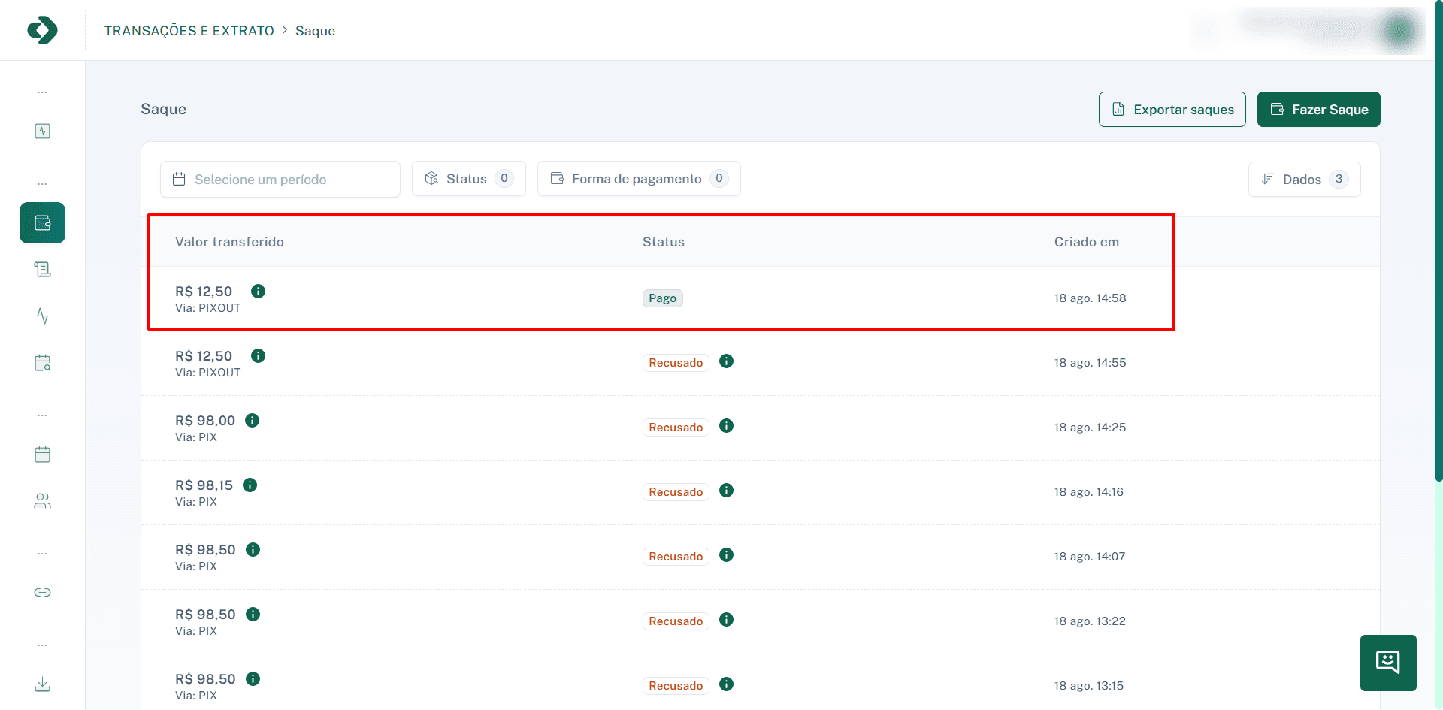Click the scroll receipt icon in sidebar
Screen dimensions: 1443x710
[x=43, y=270]
